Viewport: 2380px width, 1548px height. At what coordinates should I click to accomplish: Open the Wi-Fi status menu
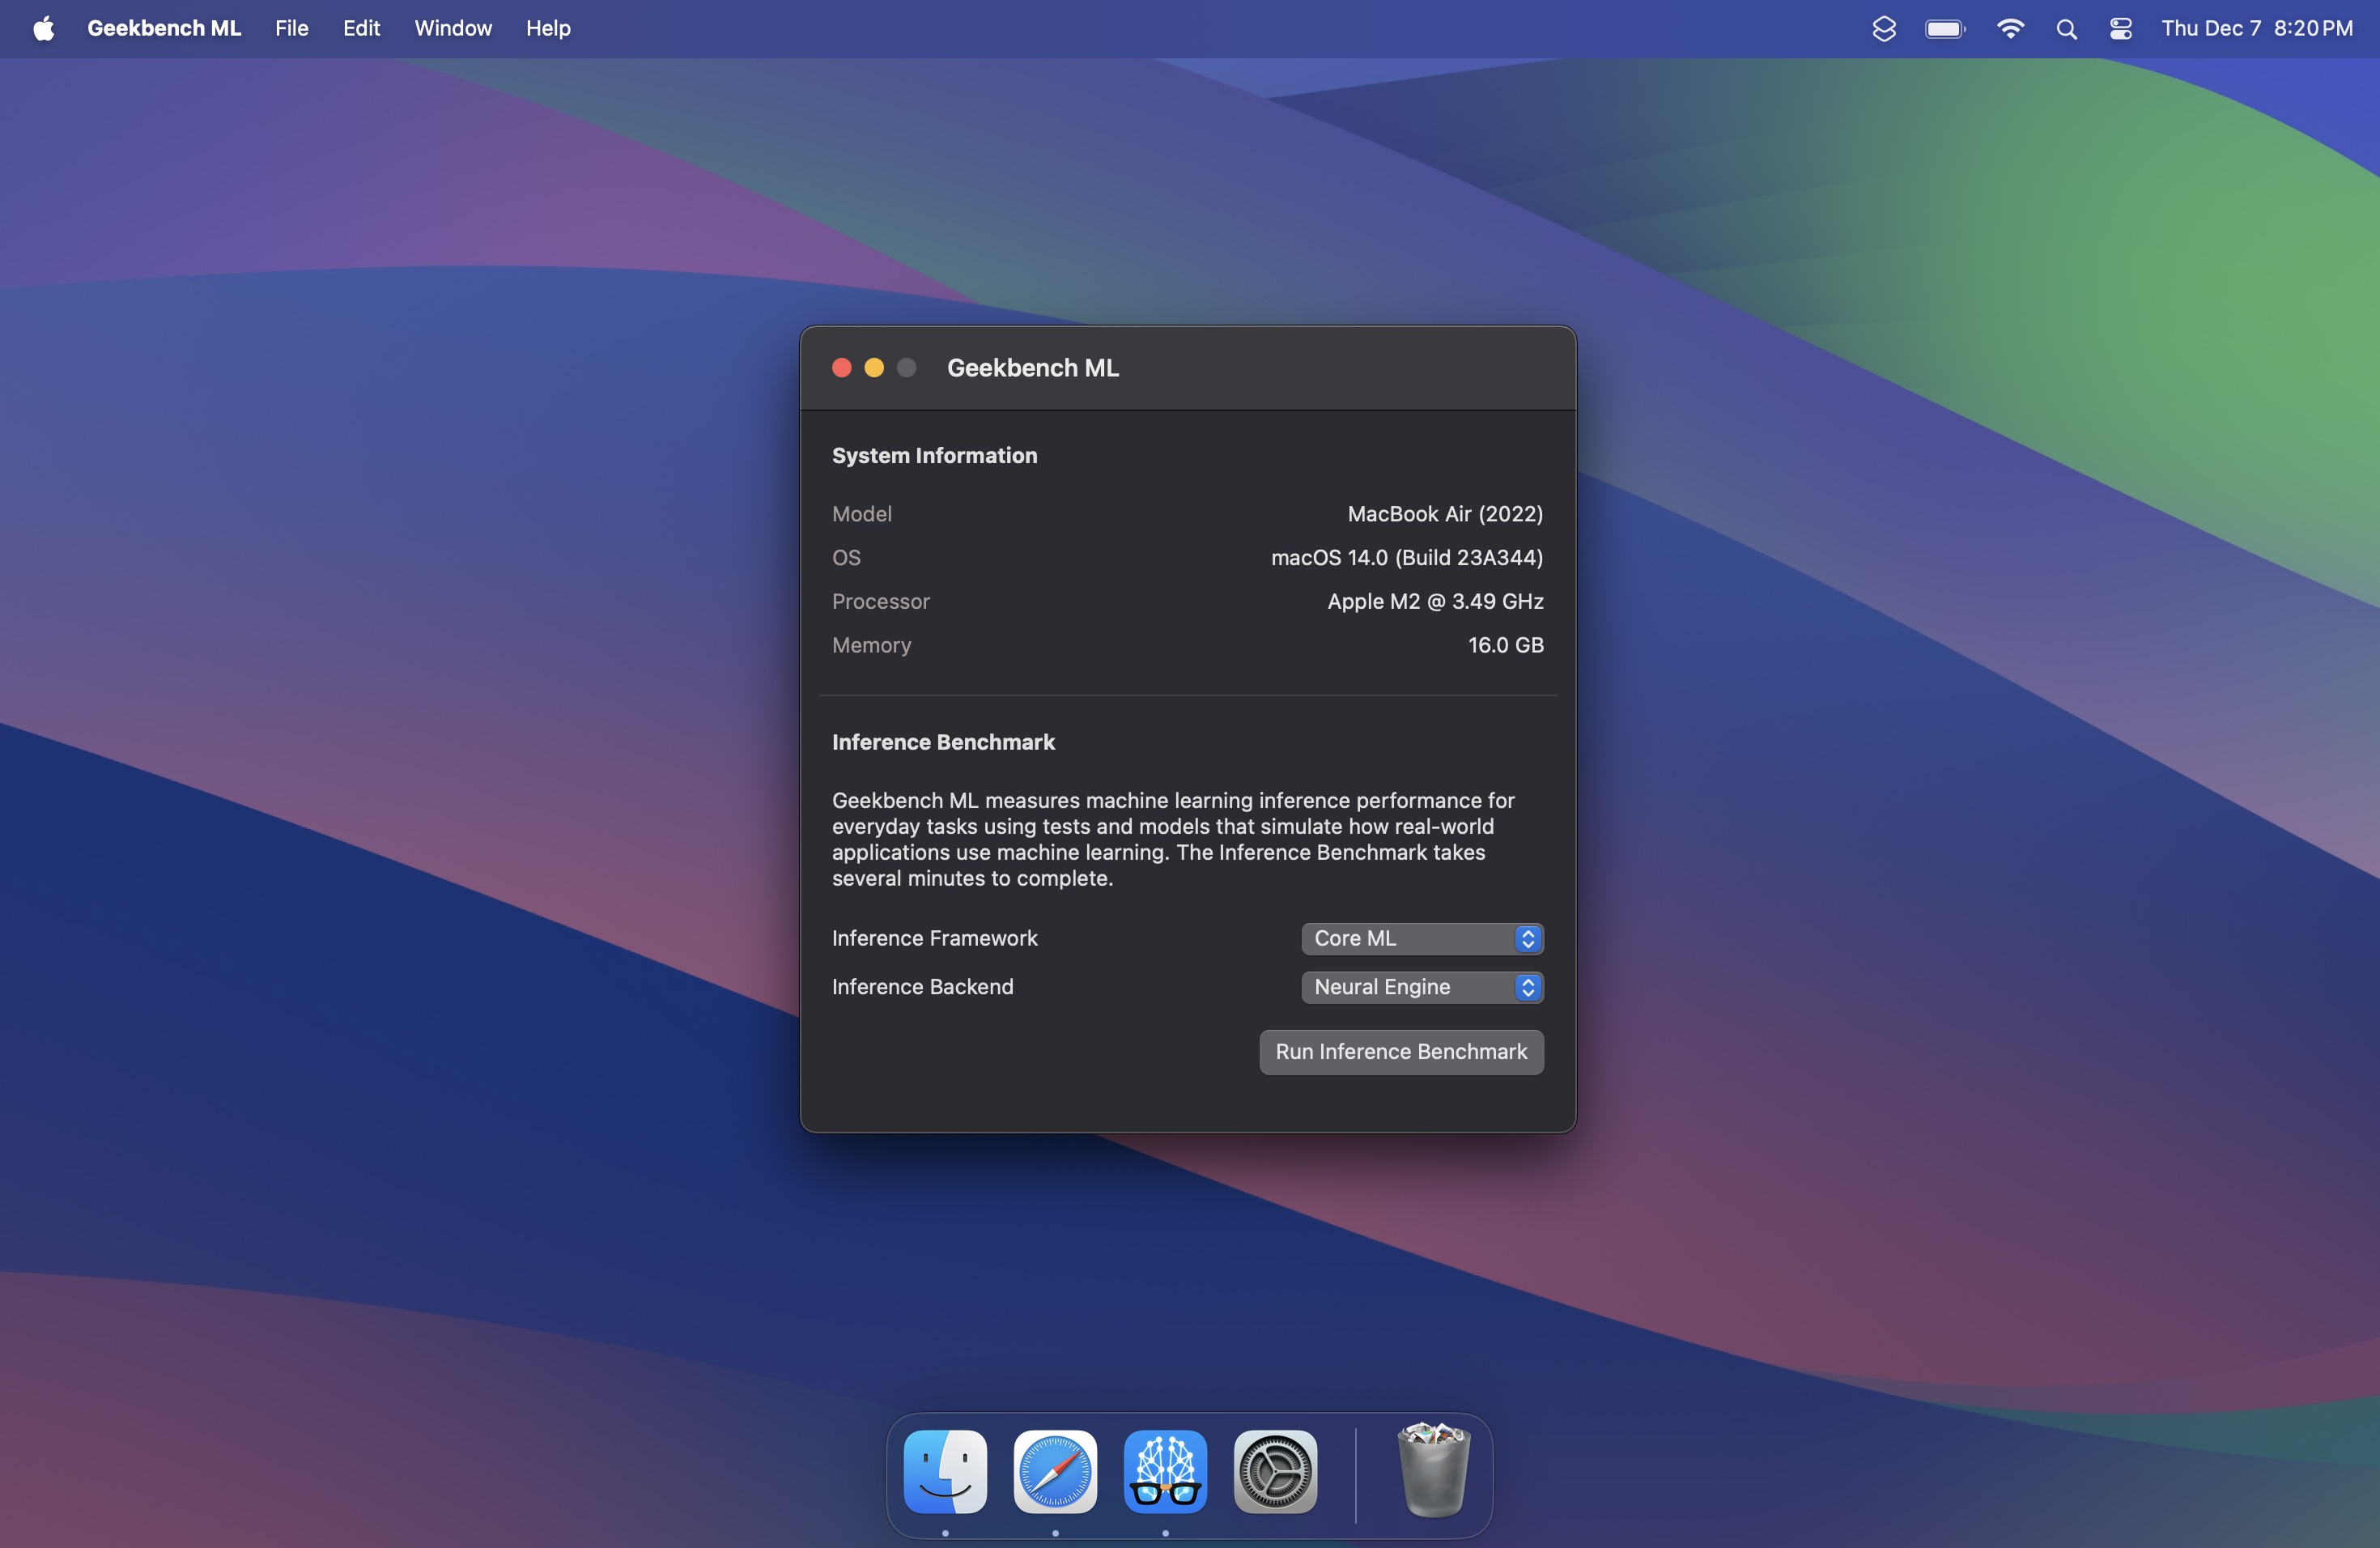[2010, 28]
